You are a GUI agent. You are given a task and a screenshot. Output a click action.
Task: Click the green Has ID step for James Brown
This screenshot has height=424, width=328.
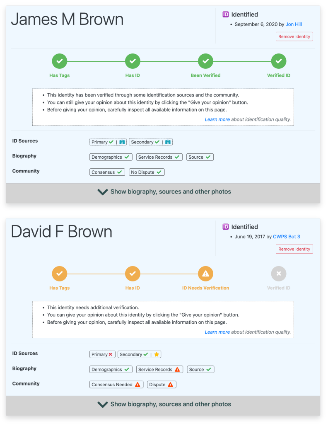[x=133, y=61]
